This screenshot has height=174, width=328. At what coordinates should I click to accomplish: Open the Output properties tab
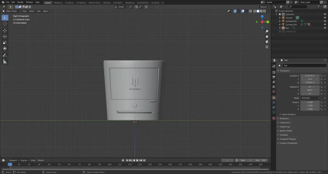(274, 77)
